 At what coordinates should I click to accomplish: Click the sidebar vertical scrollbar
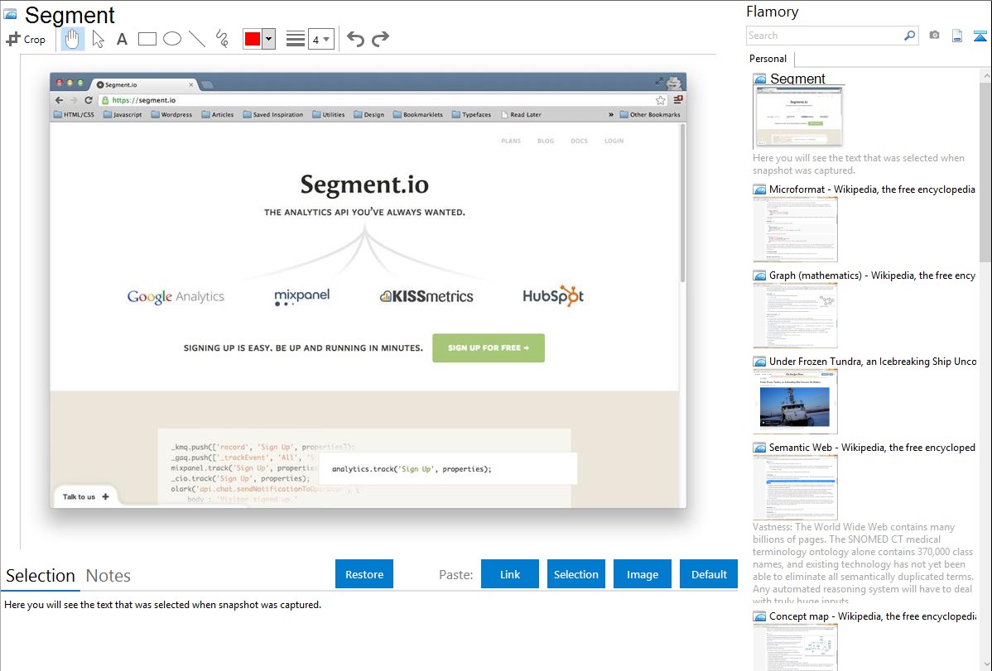pyautogui.click(x=985, y=171)
